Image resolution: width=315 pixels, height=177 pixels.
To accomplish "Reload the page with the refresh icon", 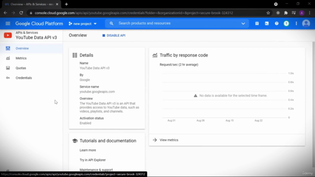I will coord(21,13).
